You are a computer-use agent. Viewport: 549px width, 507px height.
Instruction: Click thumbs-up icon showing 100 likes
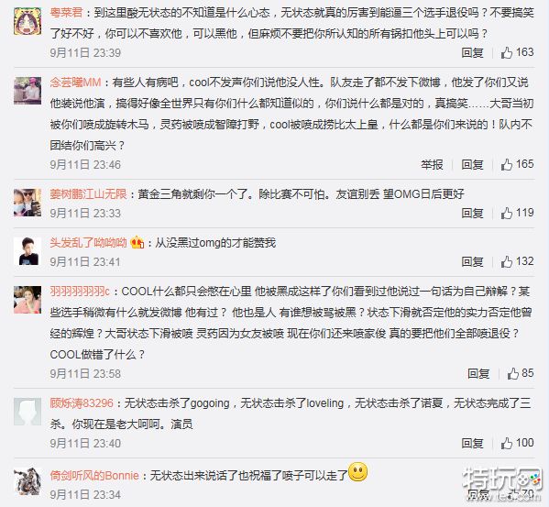(506, 444)
